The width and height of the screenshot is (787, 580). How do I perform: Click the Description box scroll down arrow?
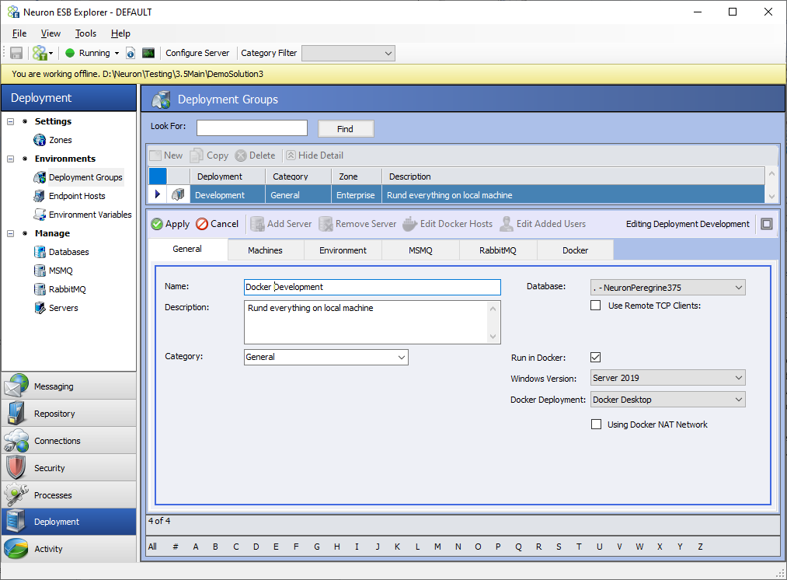(x=493, y=337)
